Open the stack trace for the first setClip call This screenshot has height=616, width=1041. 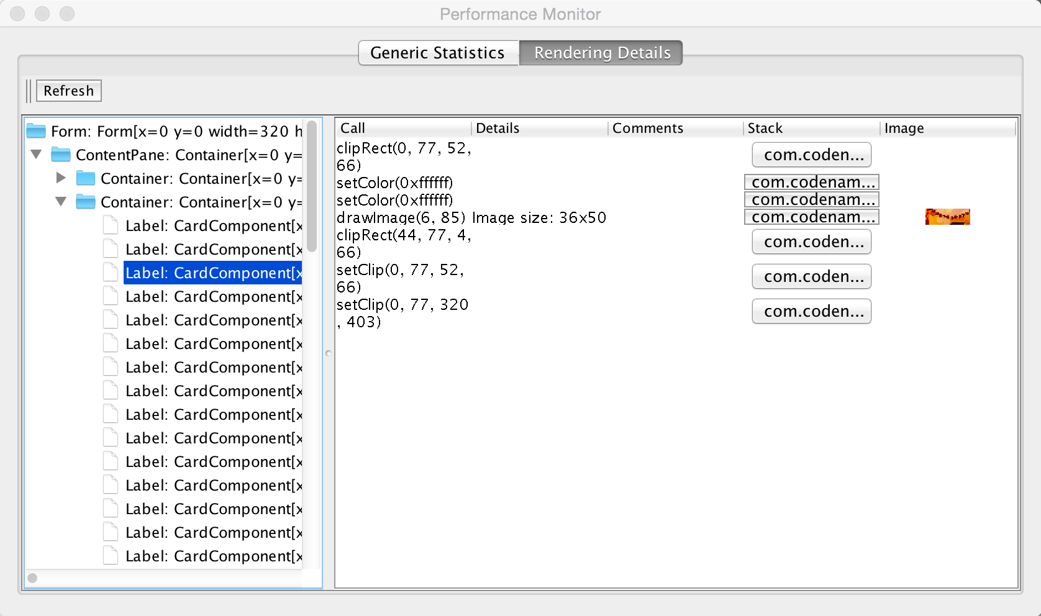[x=811, y=276]
